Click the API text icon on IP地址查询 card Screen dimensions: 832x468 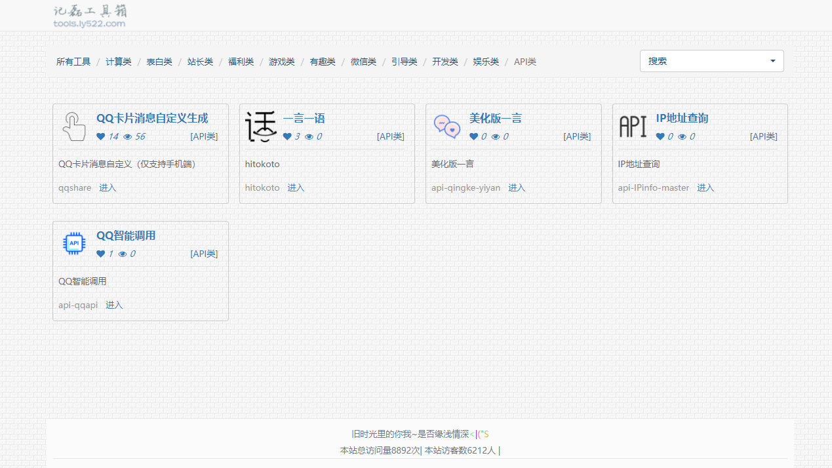tap(633, 126)
